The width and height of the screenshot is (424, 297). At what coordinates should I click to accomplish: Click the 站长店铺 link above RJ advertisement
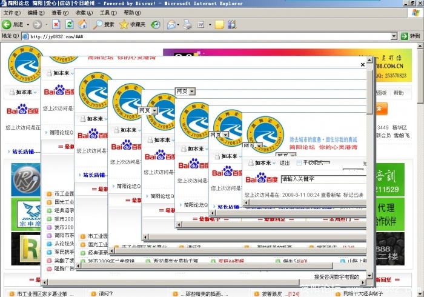click(x=23, y=152)
